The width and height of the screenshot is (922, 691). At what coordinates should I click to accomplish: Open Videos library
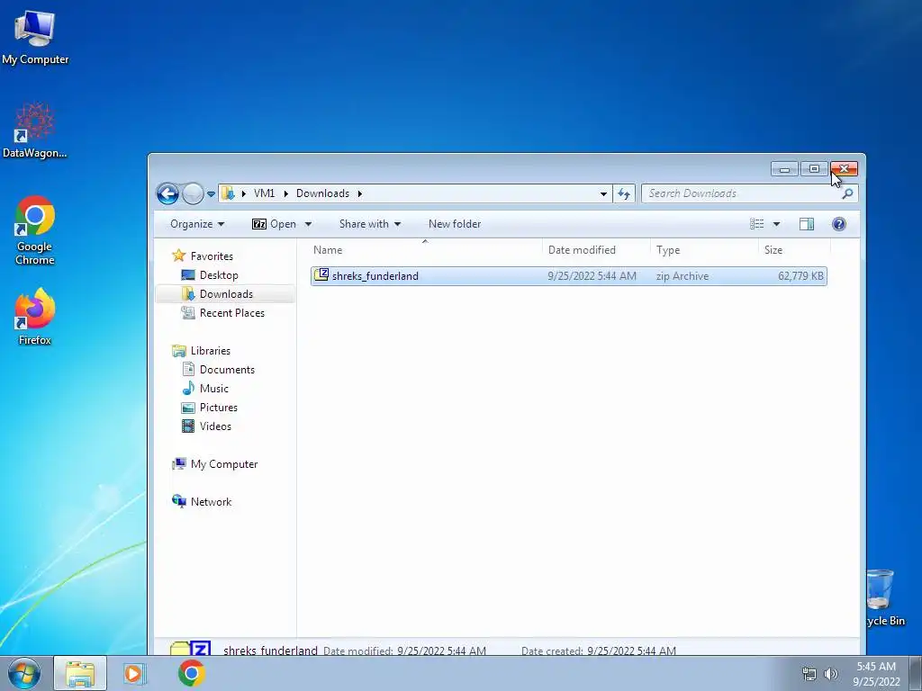206,426
